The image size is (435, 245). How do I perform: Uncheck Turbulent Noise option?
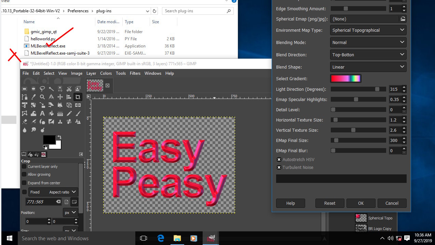coord(279,168)
